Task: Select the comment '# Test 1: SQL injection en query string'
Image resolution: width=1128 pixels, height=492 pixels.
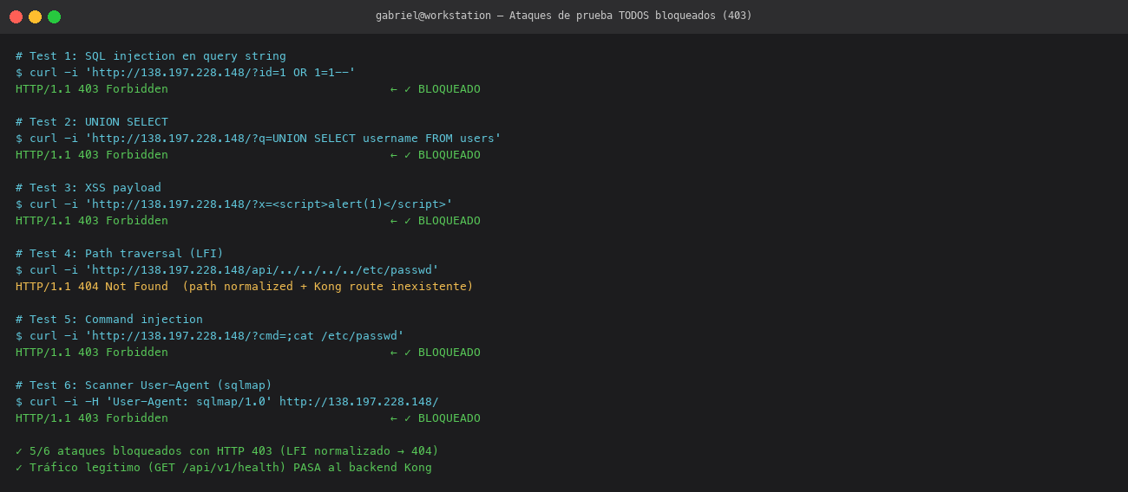Action: [151, 56]
